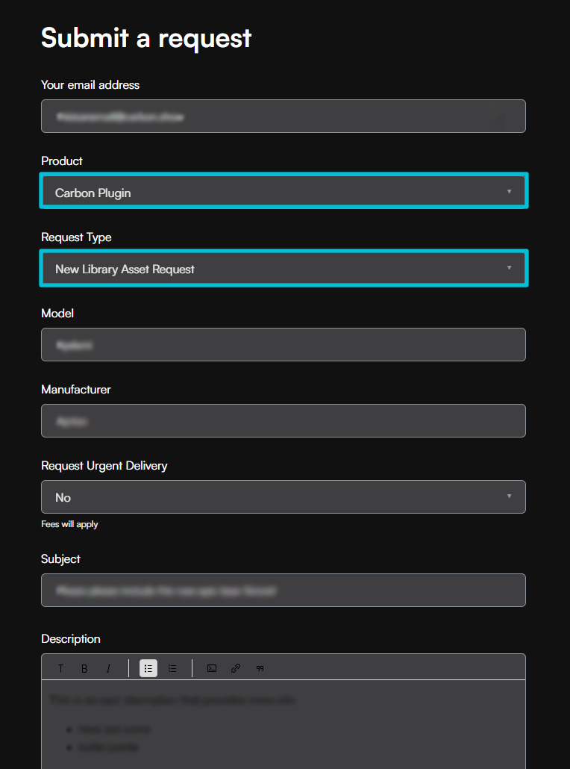570x769 pixels.
Task: Enable numbered list formatting
Action: pos(172,668)
